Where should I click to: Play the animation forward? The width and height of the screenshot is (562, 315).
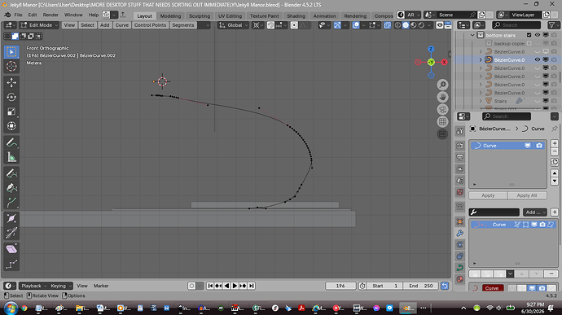[x=235, y=286]
